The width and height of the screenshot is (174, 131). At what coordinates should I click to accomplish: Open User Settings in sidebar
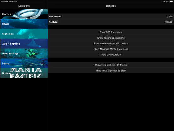tap(24, 53)
